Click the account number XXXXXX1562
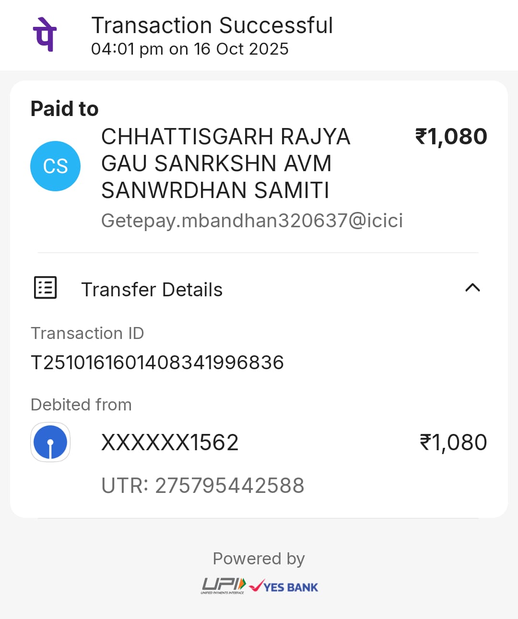518x619 pixels. pyautogui.click(x=170, y=442)
